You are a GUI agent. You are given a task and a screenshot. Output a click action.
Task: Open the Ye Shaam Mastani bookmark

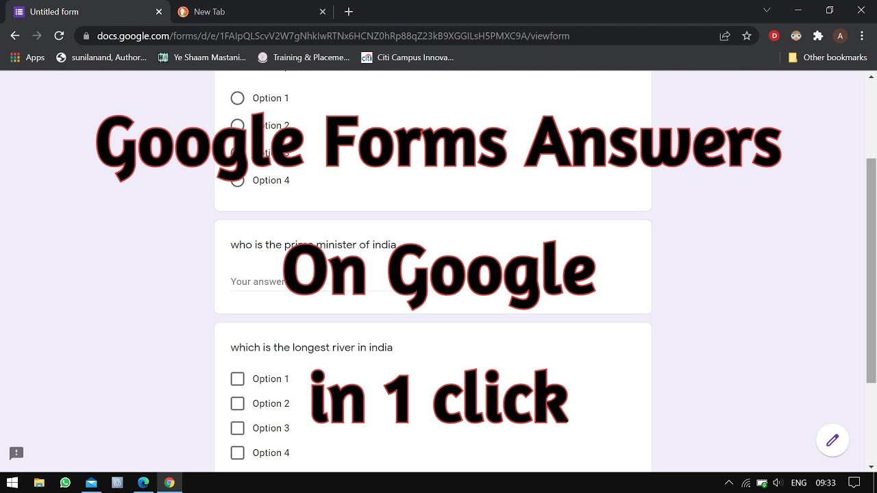tap(201, 58)
